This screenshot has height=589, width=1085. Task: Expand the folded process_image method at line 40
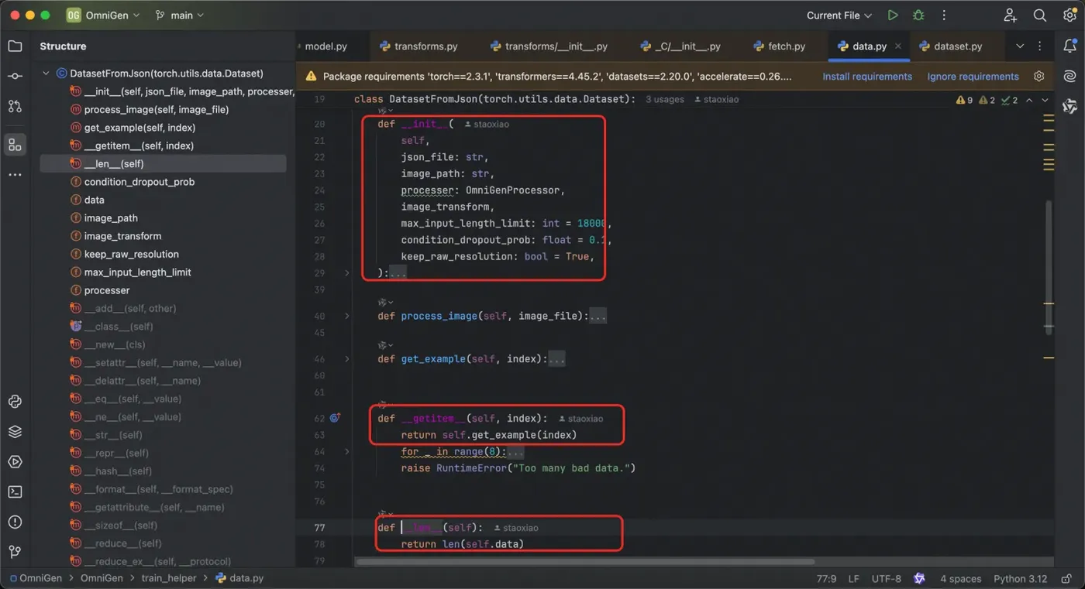(346, 316)
